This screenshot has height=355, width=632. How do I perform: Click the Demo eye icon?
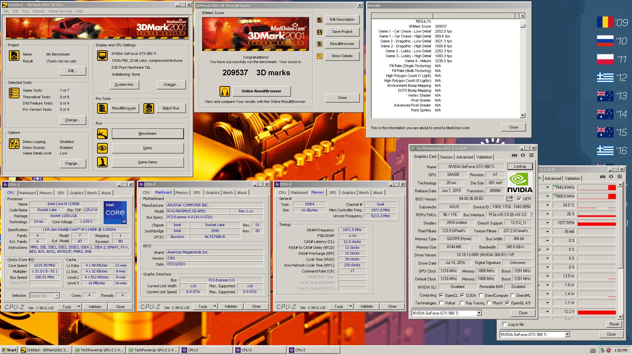pyautogui.click(x=102, y=148)
